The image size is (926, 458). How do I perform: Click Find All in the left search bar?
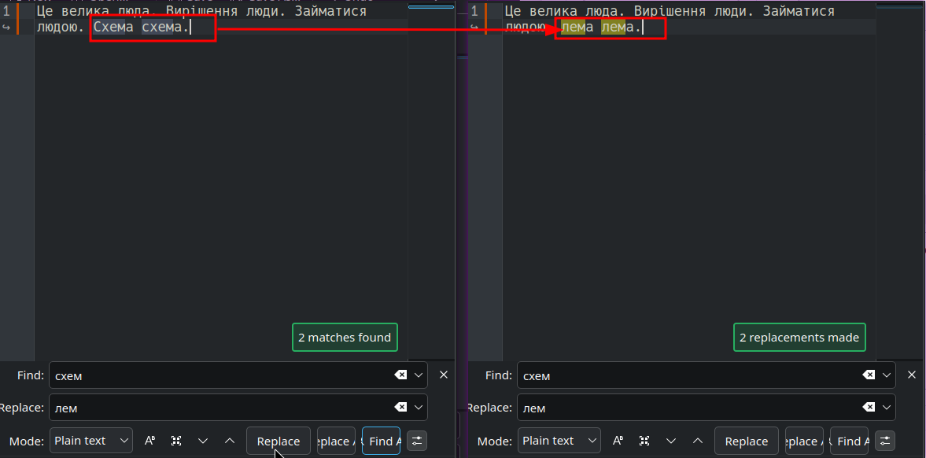381,441
